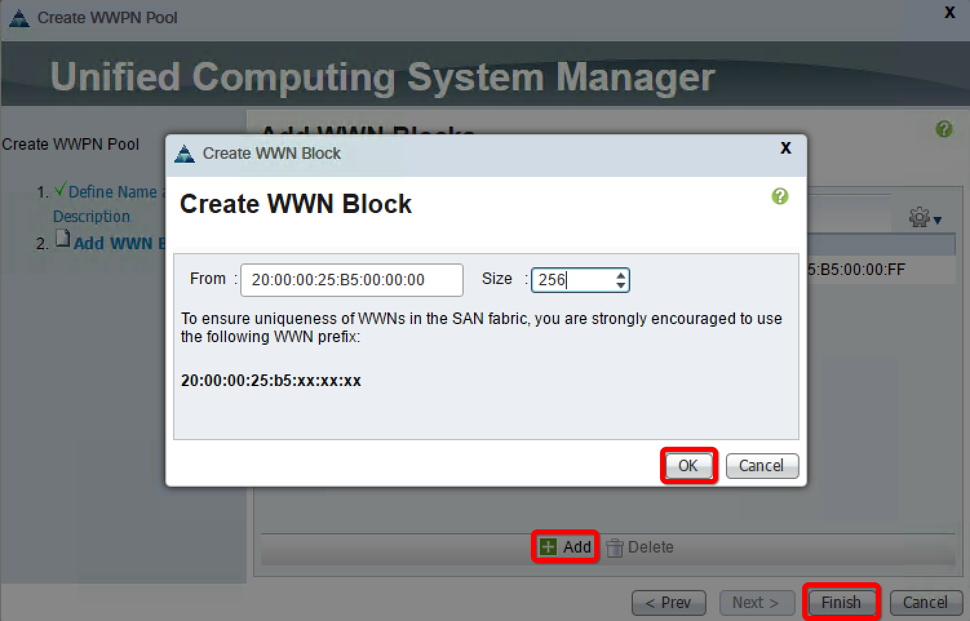Click Add to add a WWN block
Image resolution: width=970 pixels, height=621 pixels.
(566, 547)
